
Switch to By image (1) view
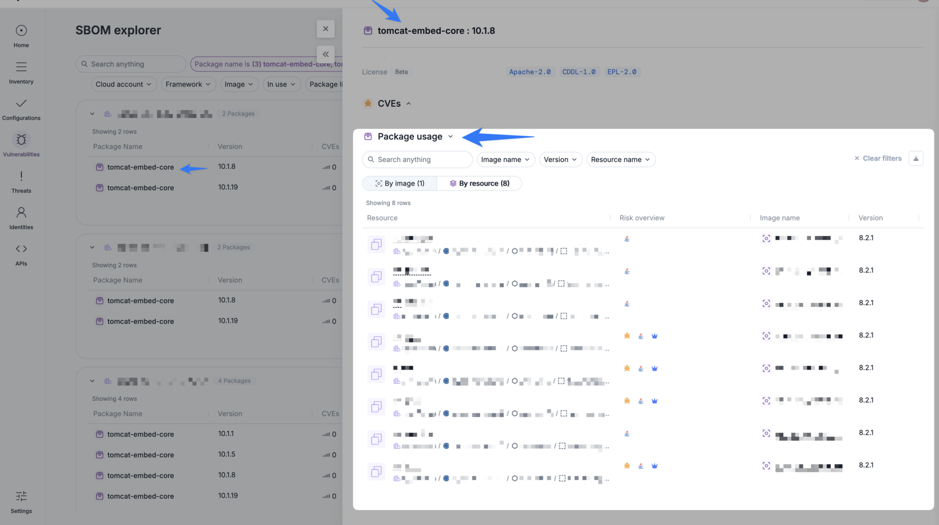[399, 184]
